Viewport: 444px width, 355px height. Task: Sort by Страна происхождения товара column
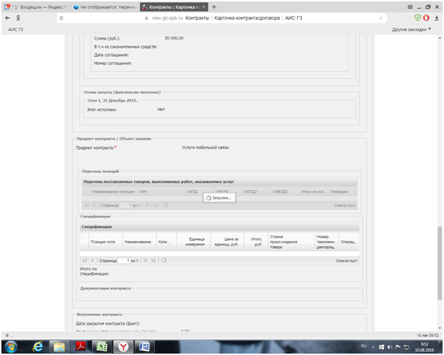291,242
